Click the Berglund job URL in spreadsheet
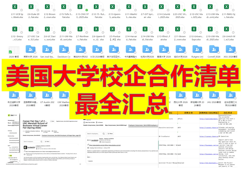Viewport: 243px width, 169px height. [209, 163]
